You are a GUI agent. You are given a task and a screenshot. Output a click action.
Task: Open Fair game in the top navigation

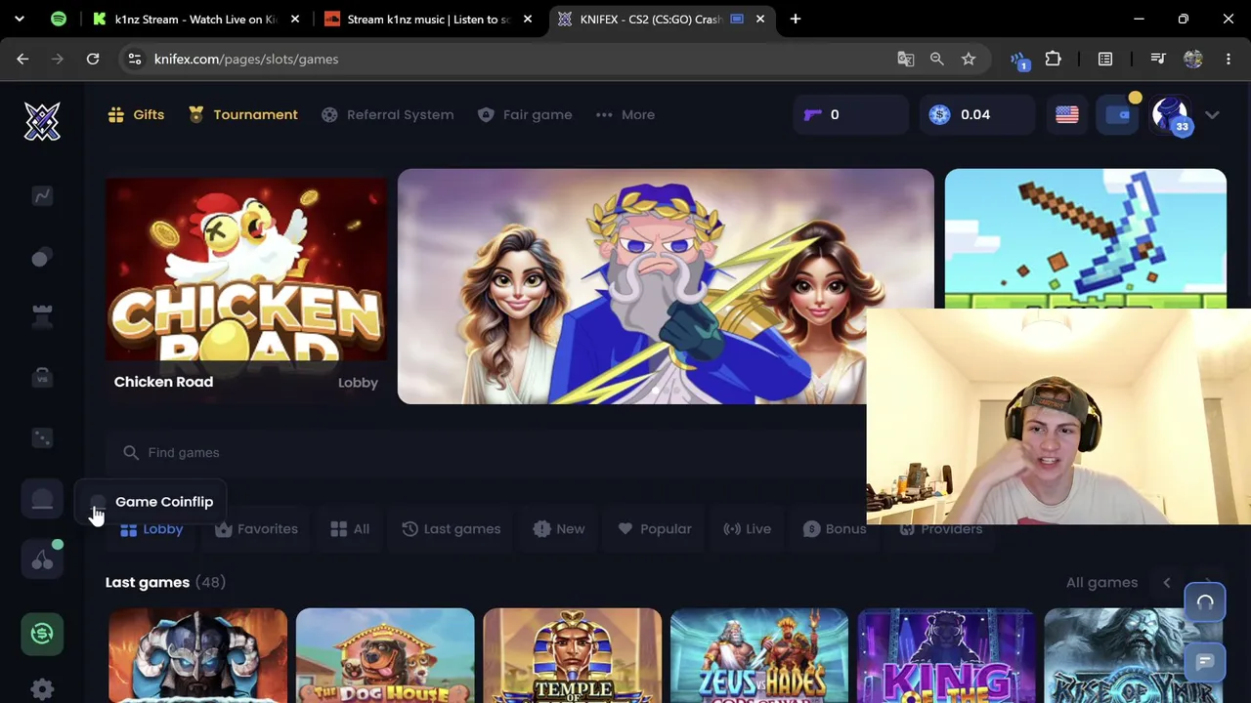click(x=525, y=115)
